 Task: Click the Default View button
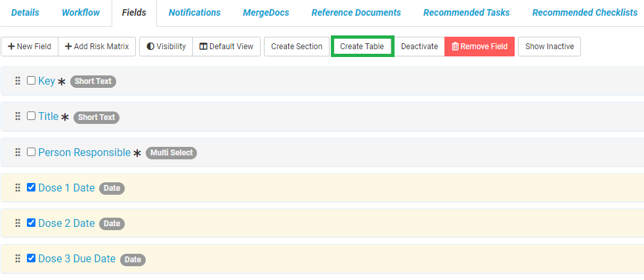coord(226,47)
